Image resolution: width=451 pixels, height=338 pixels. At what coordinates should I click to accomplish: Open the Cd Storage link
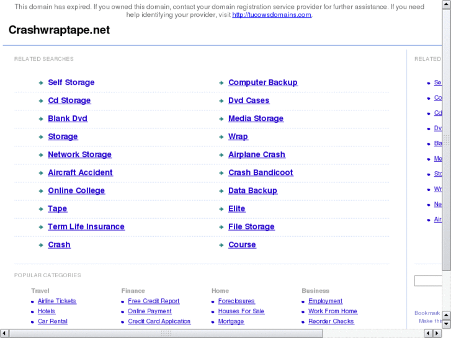pos(69,100)
